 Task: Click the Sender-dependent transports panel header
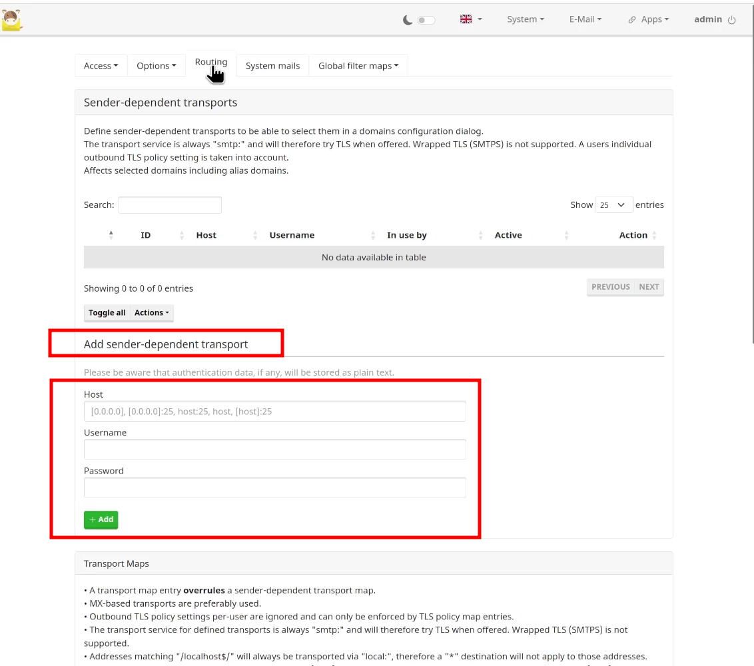(374, 103)
